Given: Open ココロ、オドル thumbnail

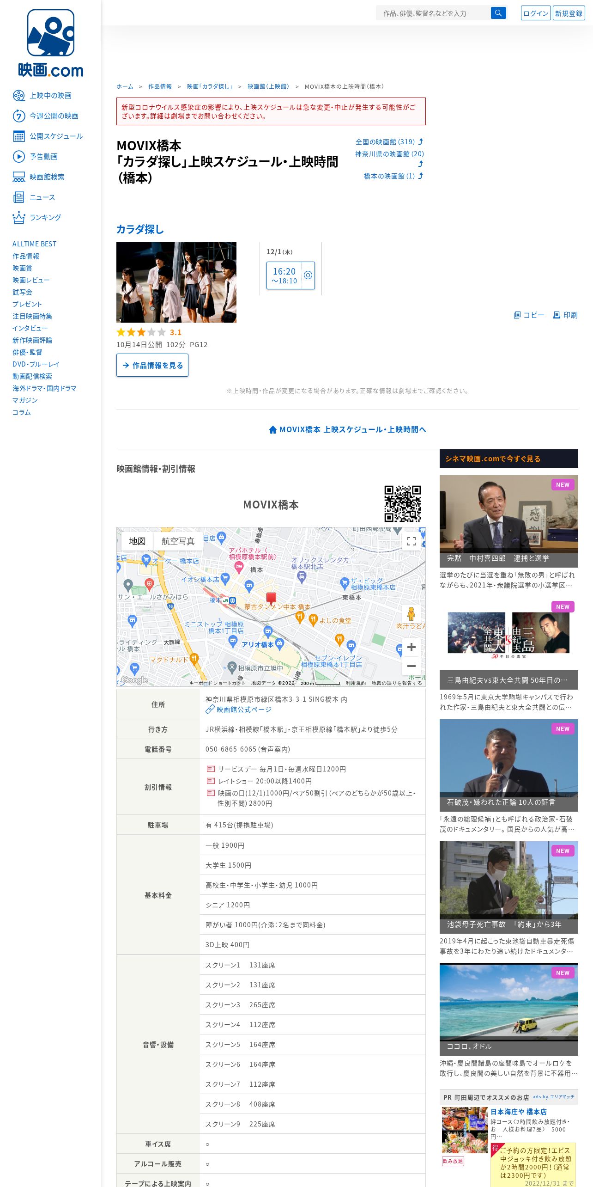Looking at the screenshot, I should 509,1009.
